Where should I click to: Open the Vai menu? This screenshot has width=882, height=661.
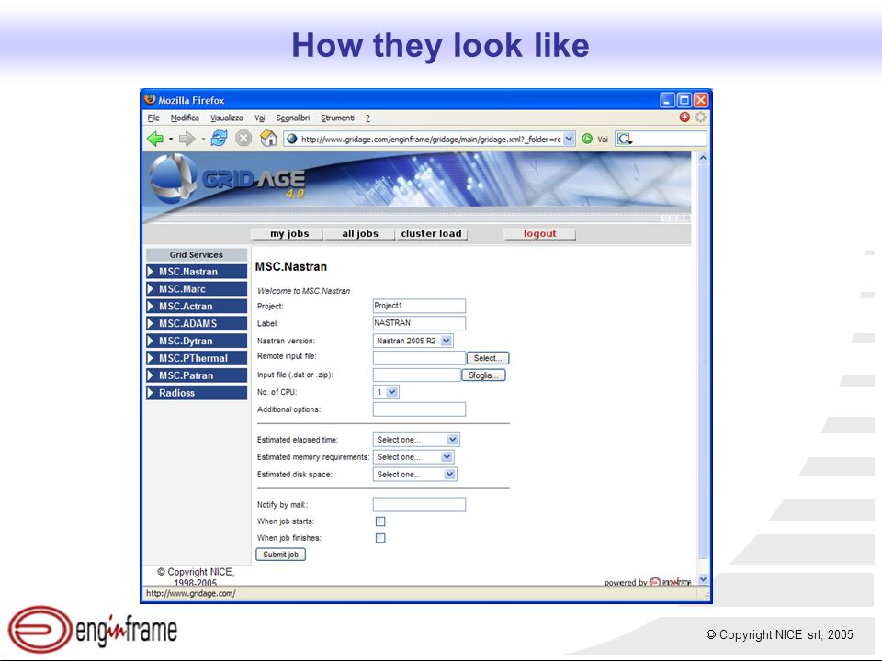click(259, 118)
